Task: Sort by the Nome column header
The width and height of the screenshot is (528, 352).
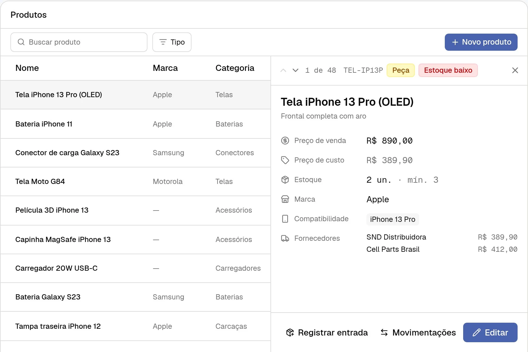Action: click(27, 68)
